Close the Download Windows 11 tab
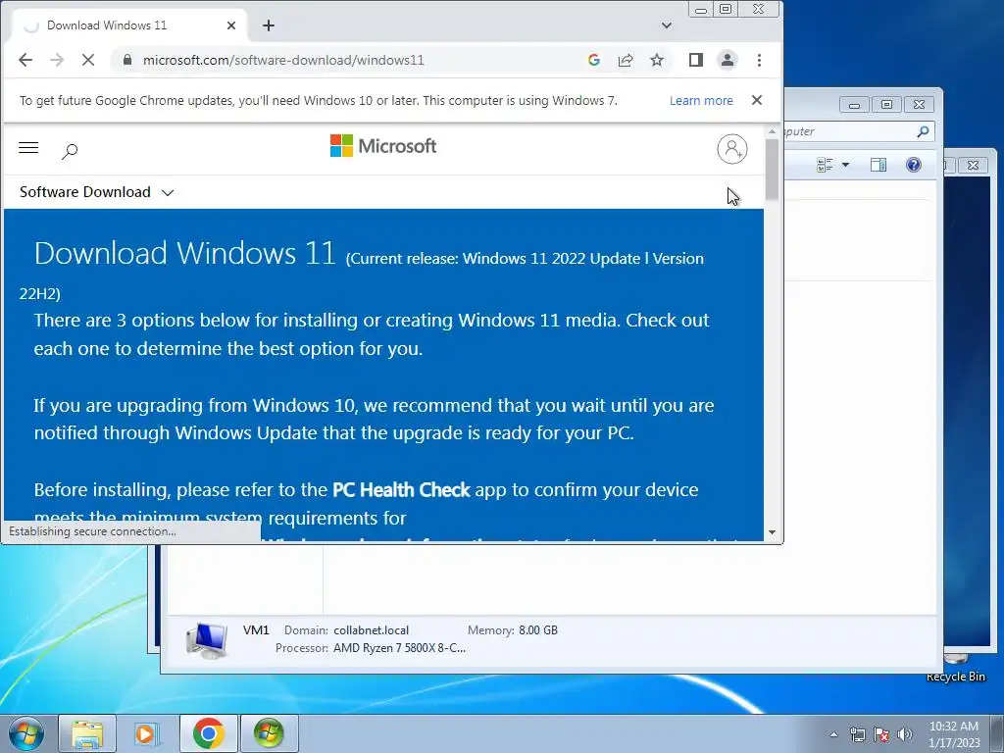Screen dimensions: 1004x753 tap(231, 25)
